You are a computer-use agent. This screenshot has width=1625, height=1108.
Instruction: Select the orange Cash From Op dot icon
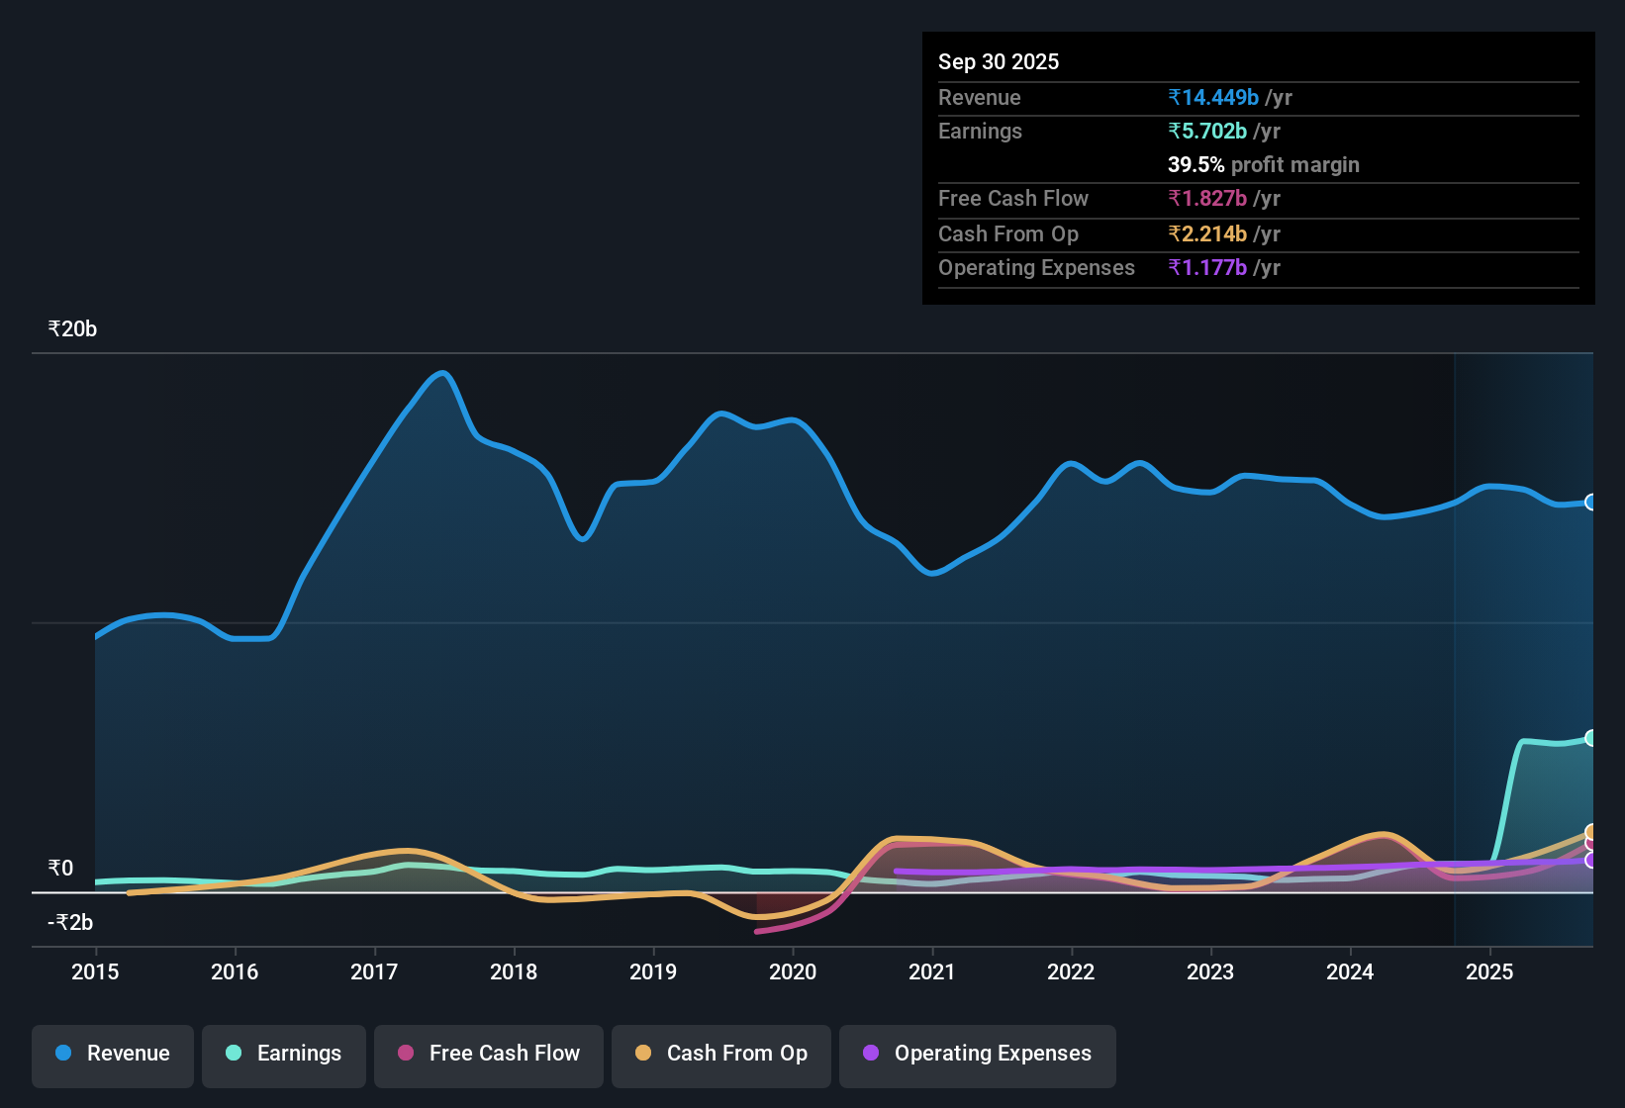pyautogui.click(x=643, y=1054)
